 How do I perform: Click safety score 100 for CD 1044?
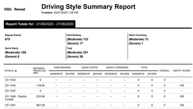pos(182,85)
